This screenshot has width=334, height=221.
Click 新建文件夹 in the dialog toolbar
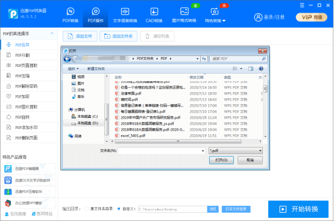96,69
